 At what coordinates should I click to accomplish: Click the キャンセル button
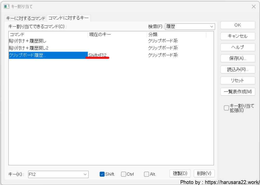point(238,36)
